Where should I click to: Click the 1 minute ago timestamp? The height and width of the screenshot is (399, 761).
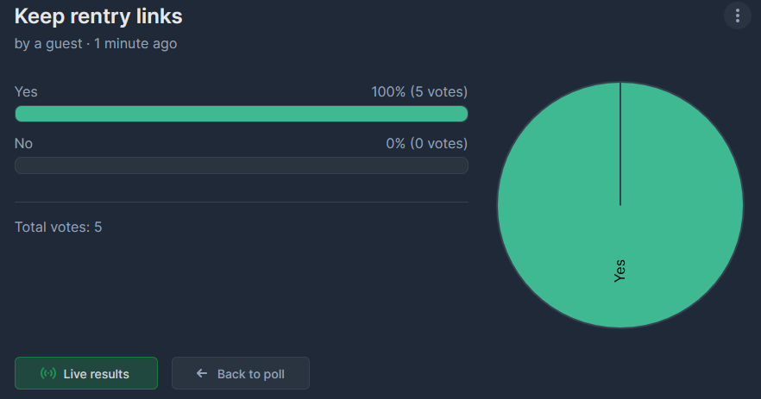pyautogui.click(x=135, y=44)
